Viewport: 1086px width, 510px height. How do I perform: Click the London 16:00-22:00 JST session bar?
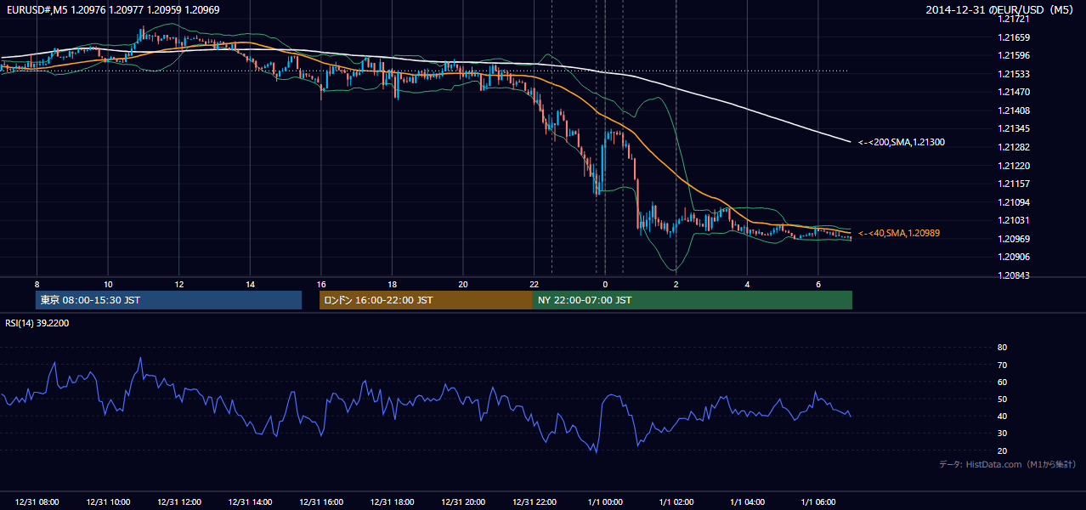coord(426,300)
